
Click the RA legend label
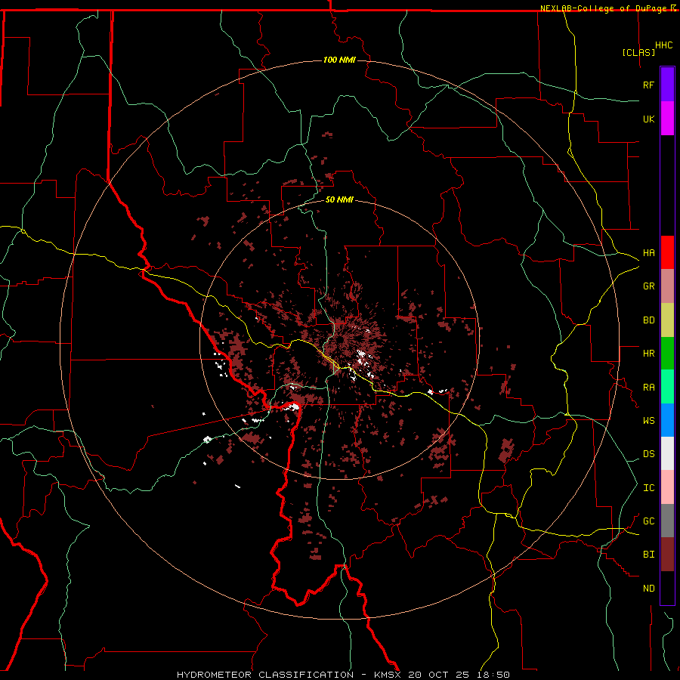tap(648, 388)
